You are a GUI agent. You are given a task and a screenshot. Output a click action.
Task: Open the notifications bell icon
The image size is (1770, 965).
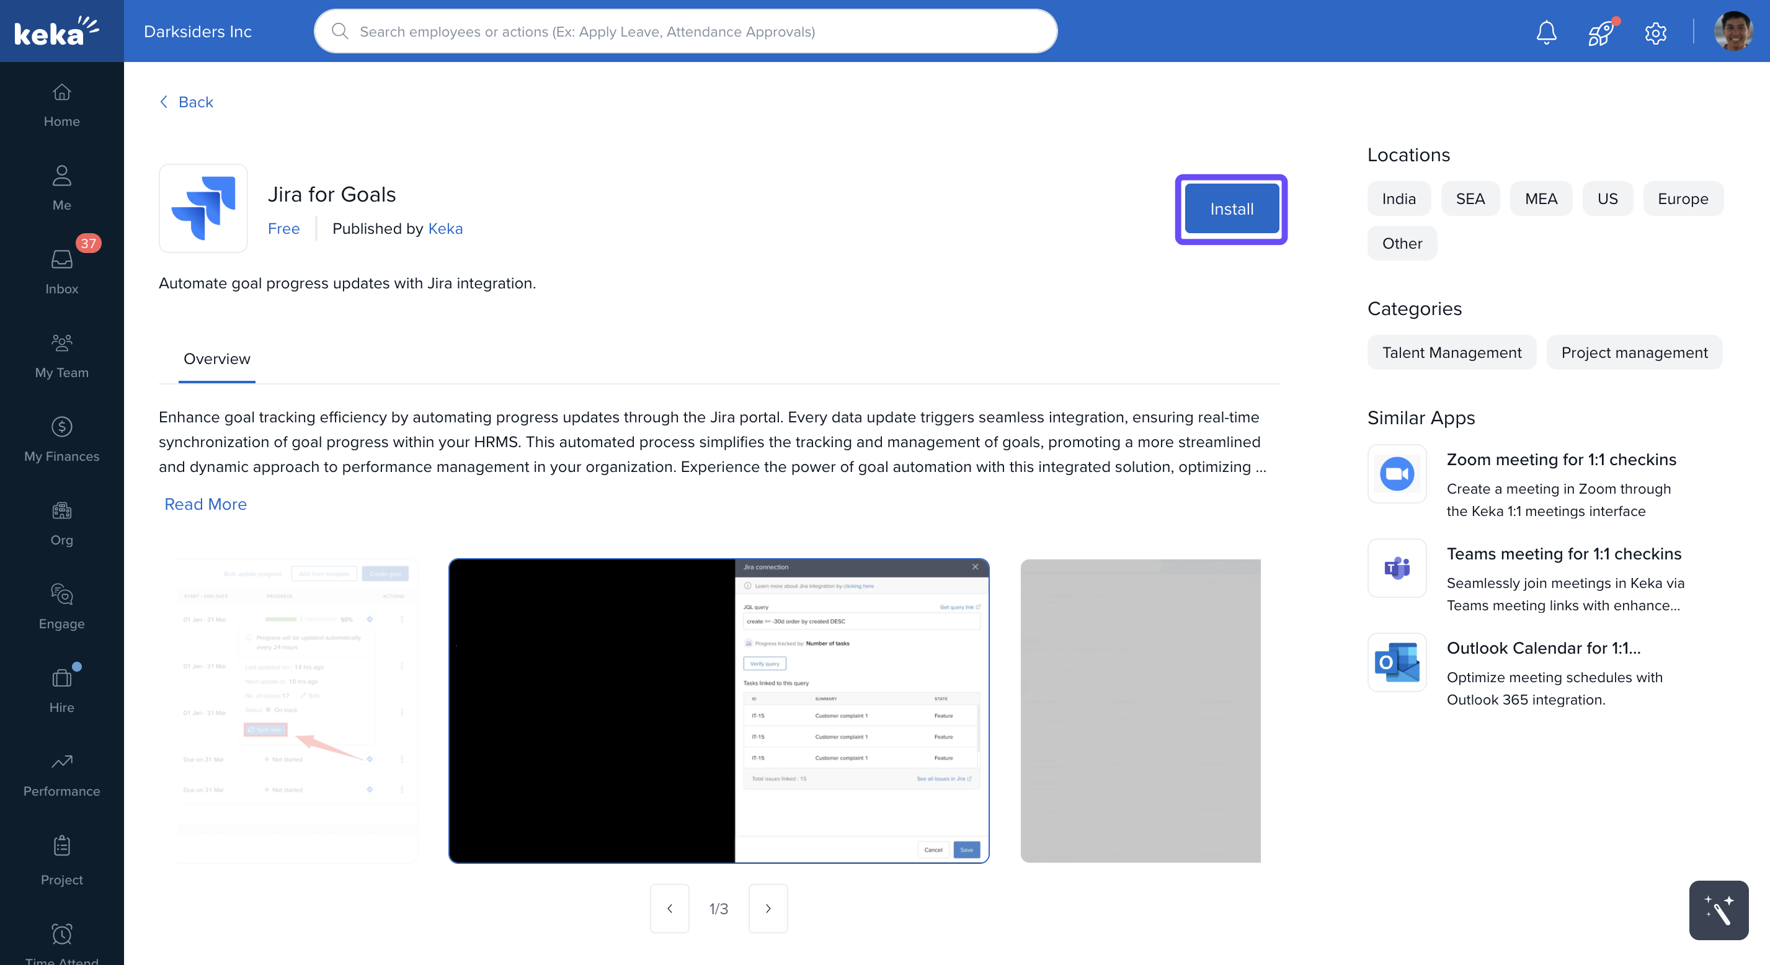1546,32
